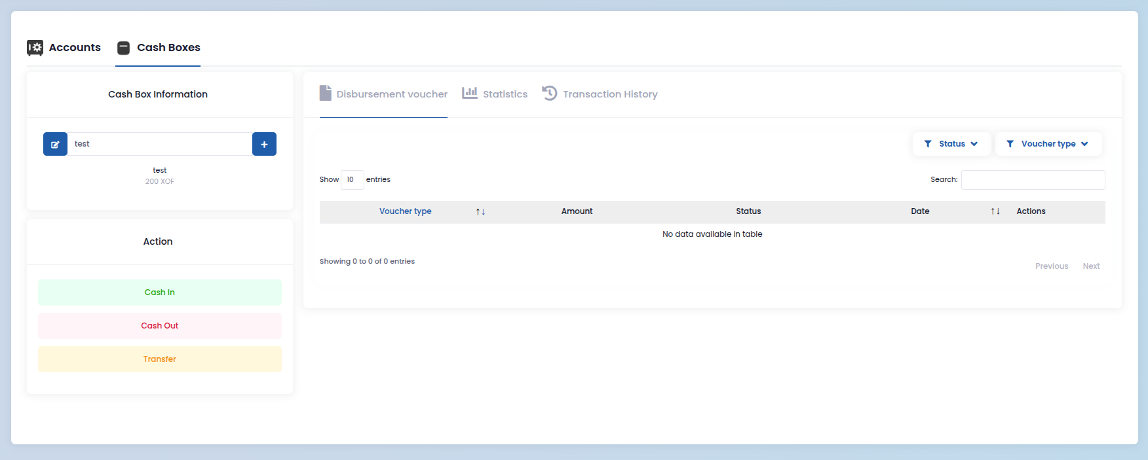
Task: Open the Transaction History tab
Action: [600, 94]
